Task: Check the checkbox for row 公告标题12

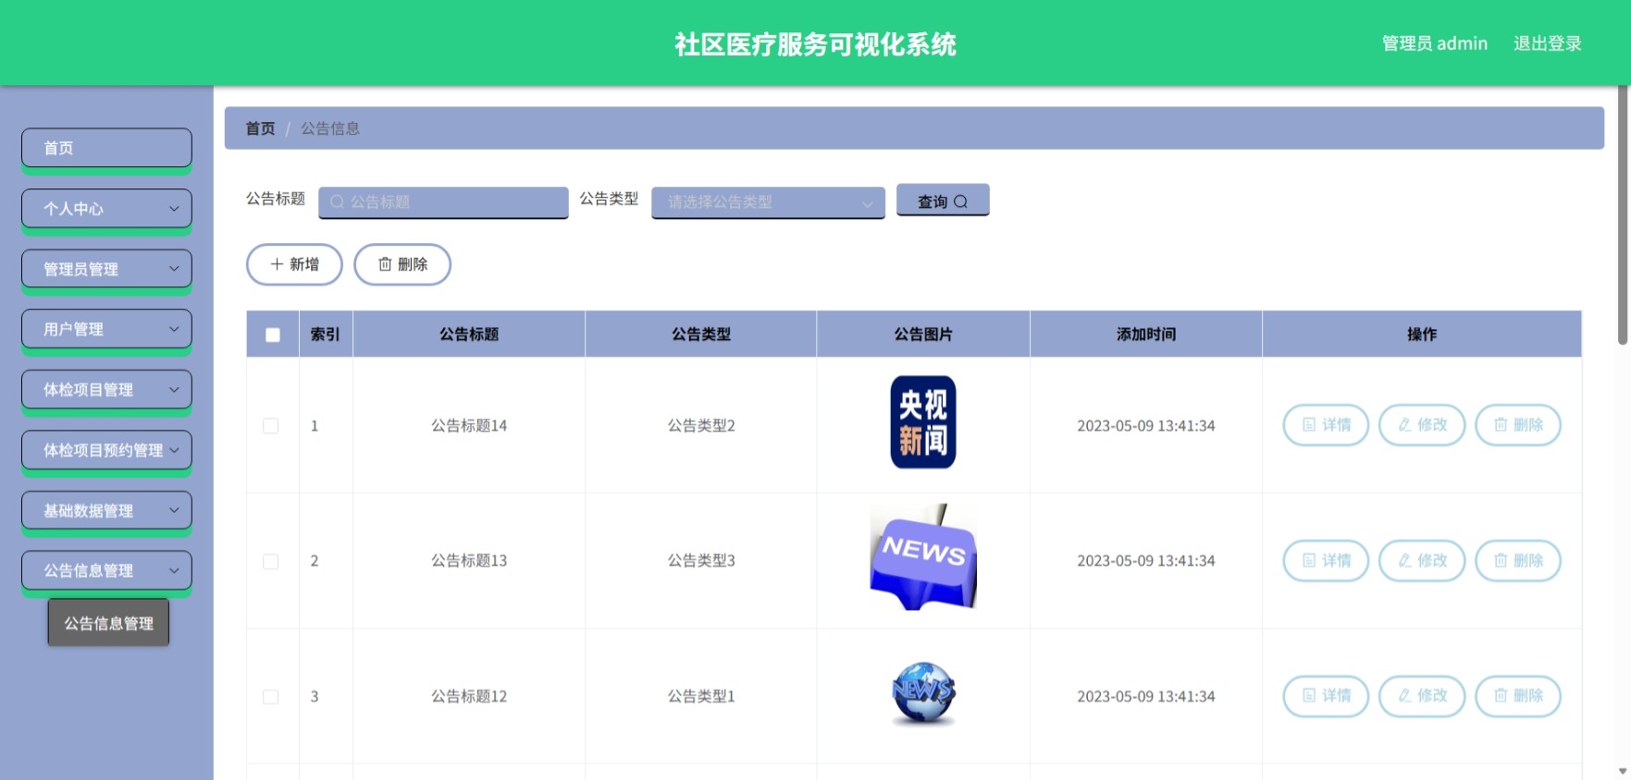Action: coord(271,697)
